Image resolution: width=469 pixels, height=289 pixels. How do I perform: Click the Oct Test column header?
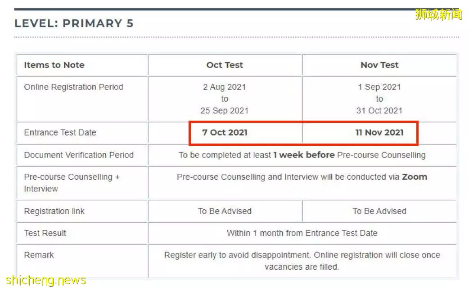(225, 65)
